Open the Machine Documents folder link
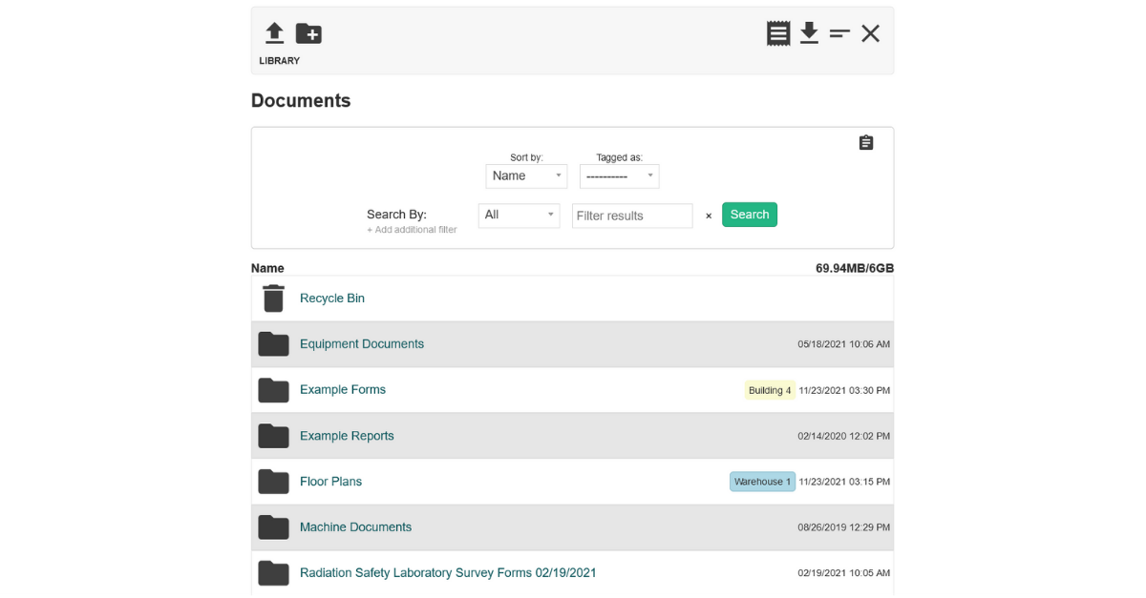 [x=355, y=527]
